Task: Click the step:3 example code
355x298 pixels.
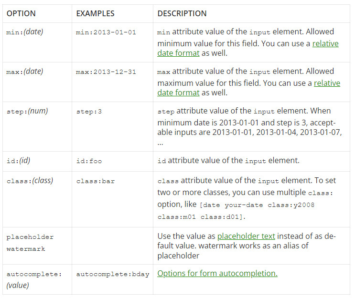Action: tap(89, 112)
